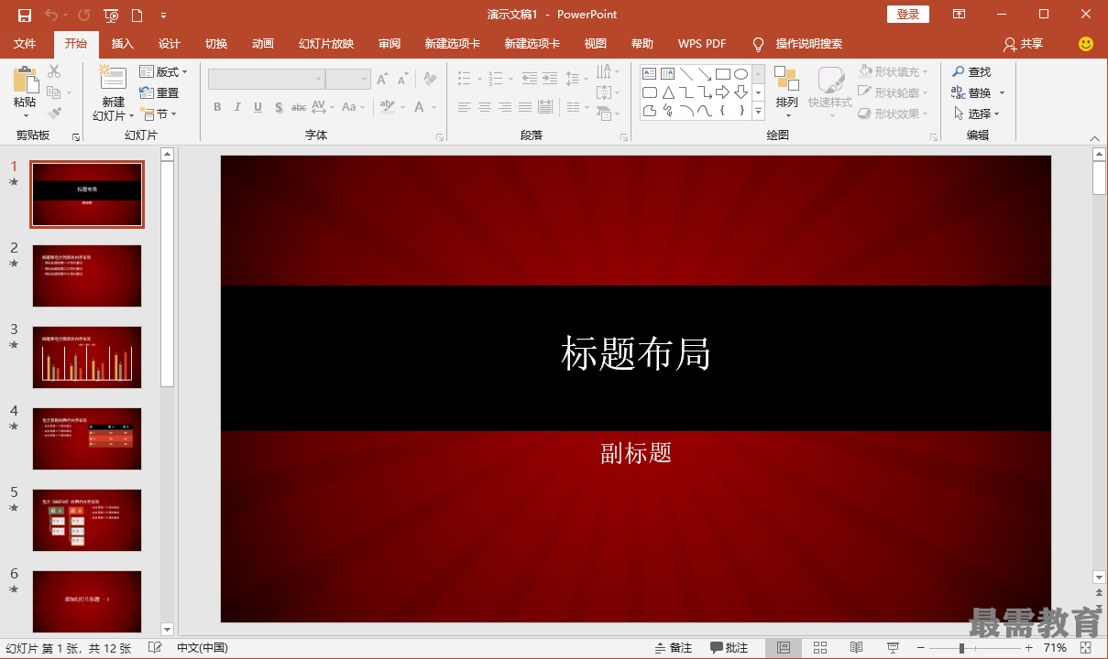1108x659 pixels.
Task: Click the New Slide icon
Action: pos(113,78)
